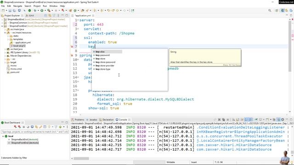Open dropdown arrow next to Run button
The height and width of the screenshot is (165, 294).
click(45, 11)
